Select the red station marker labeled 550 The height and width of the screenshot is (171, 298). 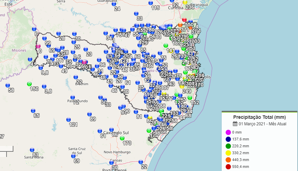click(184, 20)
